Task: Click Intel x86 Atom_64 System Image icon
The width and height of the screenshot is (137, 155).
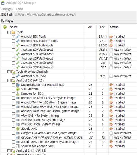Action: click(x=18, y=120)
